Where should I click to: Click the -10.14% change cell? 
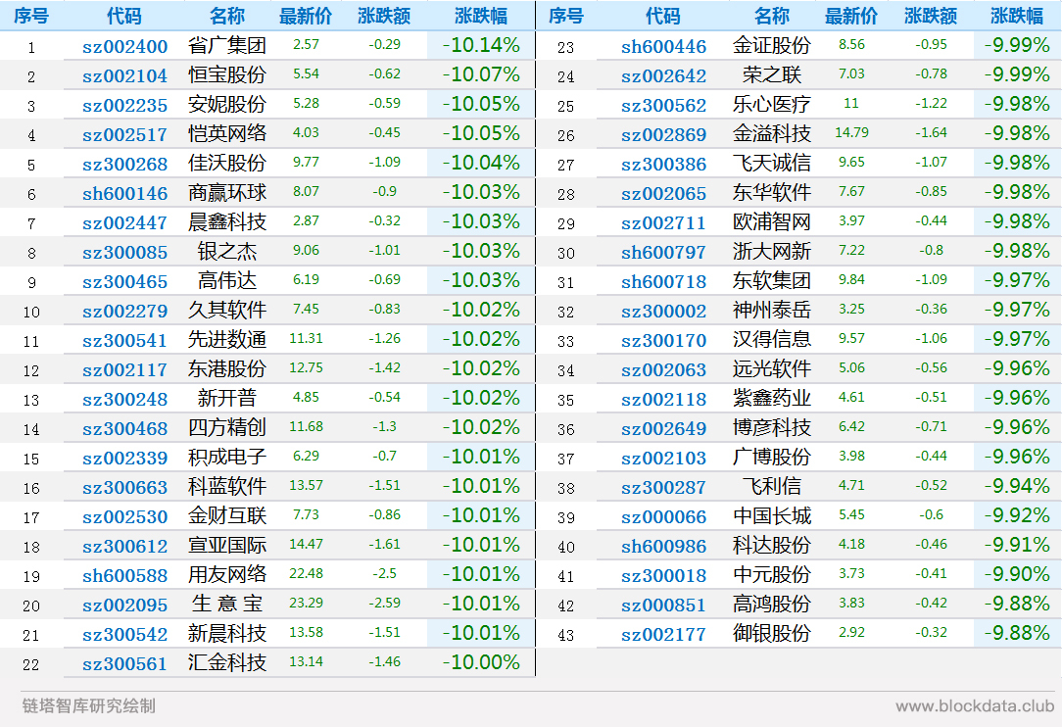[481, 45]
